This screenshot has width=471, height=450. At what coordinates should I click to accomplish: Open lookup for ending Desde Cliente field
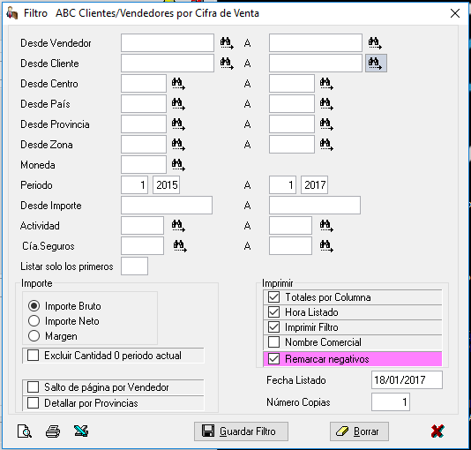tap(376, 63)
